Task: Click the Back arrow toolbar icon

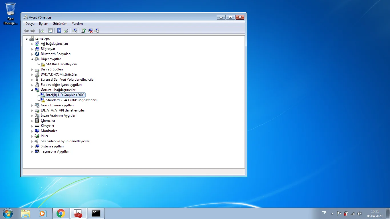Action: pos(26,31)
